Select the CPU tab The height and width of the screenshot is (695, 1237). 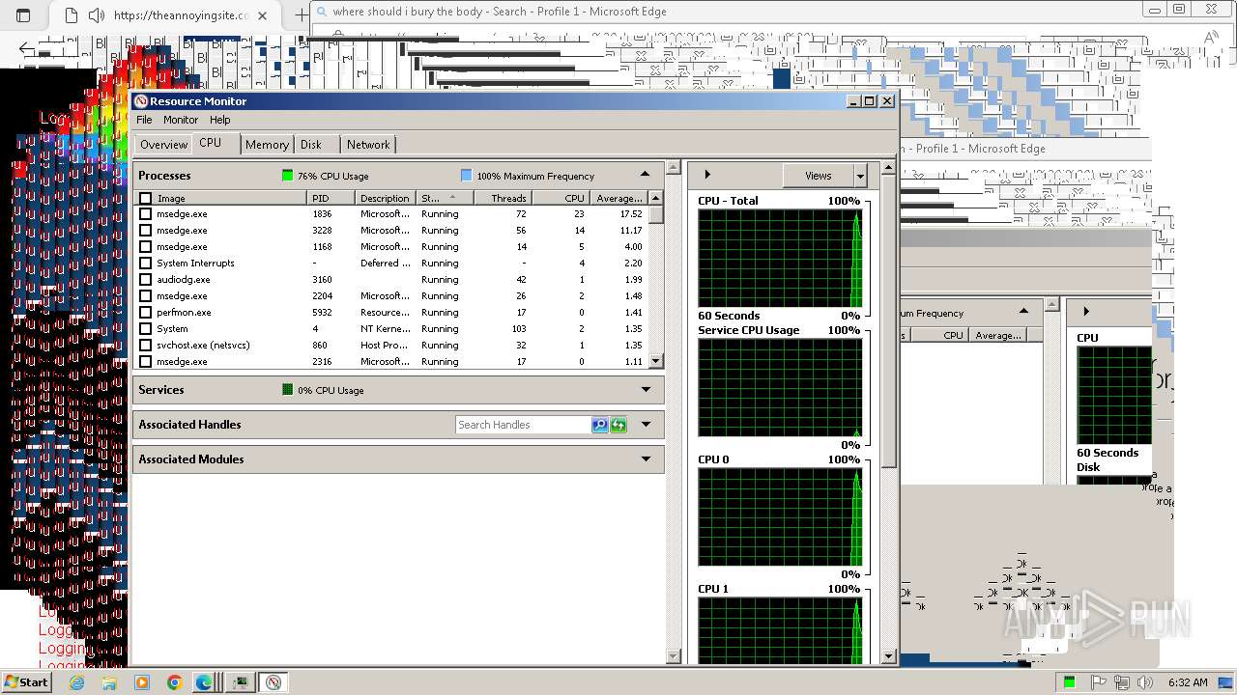click(x=211, y=143)
